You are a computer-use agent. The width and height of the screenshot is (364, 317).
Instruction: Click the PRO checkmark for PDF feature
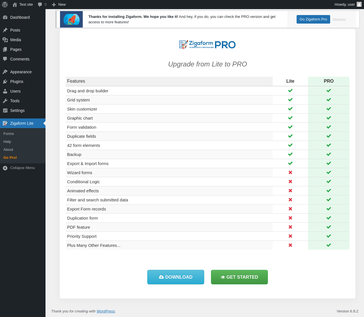point(329,227)
